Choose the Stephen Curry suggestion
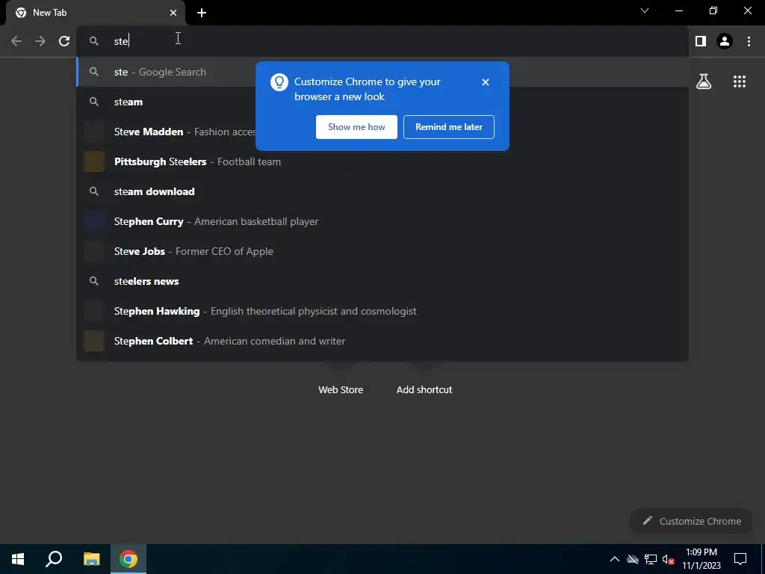Screen dimensions: 765x574 tap(382, 221)
